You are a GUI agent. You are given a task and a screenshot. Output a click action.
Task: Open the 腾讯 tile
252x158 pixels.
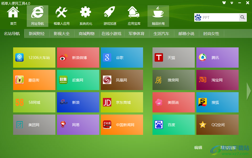click(217, 58)
